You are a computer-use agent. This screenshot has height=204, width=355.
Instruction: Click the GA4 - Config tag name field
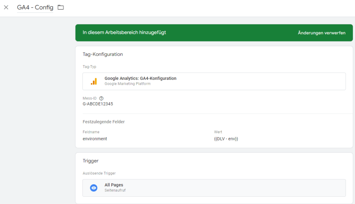pyautogui.click(x=35, y=8)
